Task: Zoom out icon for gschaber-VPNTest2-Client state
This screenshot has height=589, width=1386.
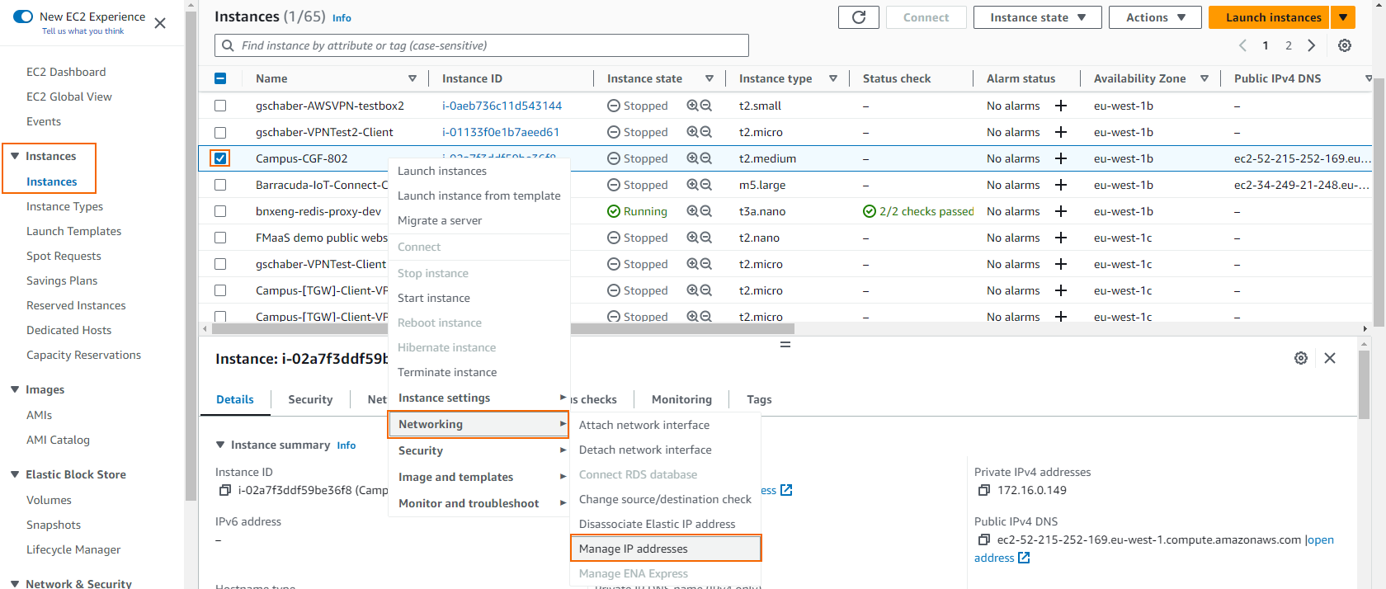Action: coord(706,132)
